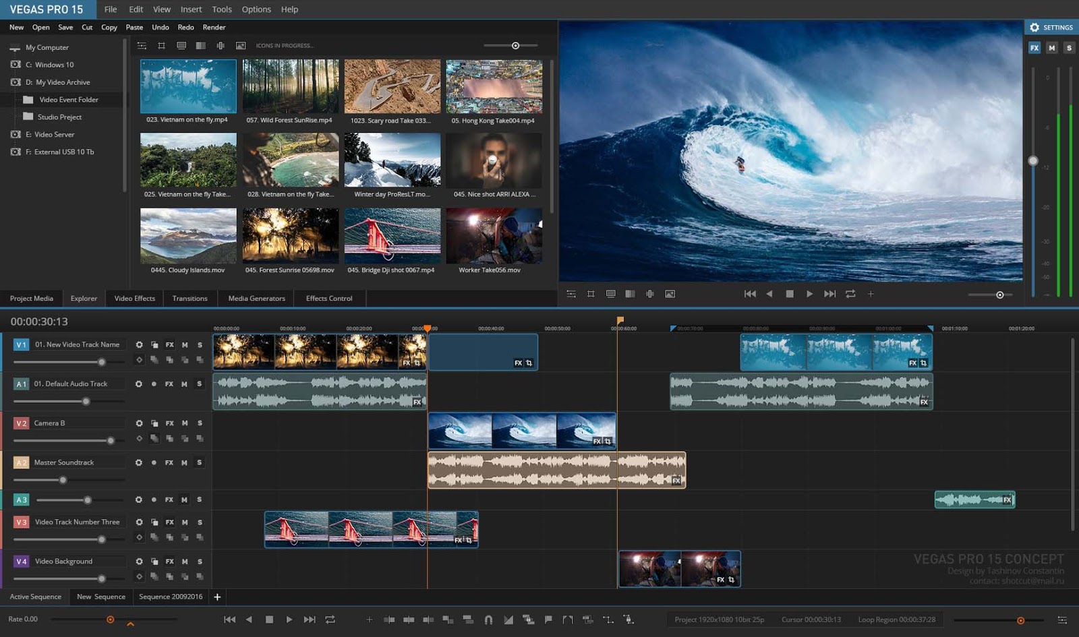Click the marker flag icon in bottom toolbar
The image size is (1079, 637).
point(548,619)
